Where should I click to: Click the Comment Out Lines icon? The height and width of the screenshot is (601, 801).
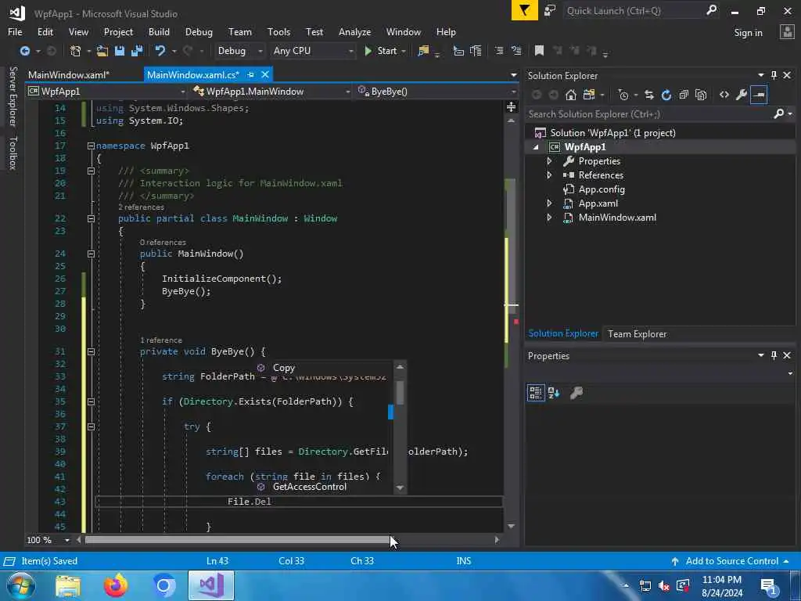[499, 51]
